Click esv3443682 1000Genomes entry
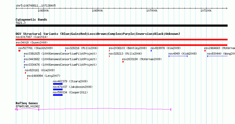Viewport: 235px width, 124px height. 60,59
